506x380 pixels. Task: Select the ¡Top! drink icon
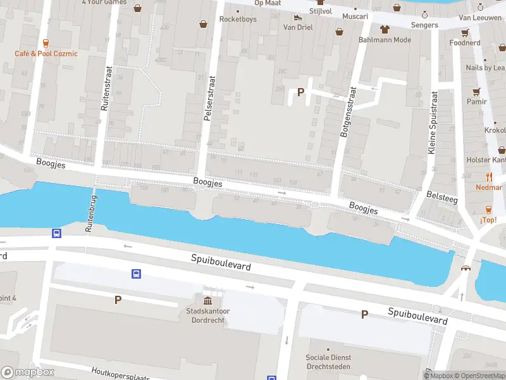(488, 210)
